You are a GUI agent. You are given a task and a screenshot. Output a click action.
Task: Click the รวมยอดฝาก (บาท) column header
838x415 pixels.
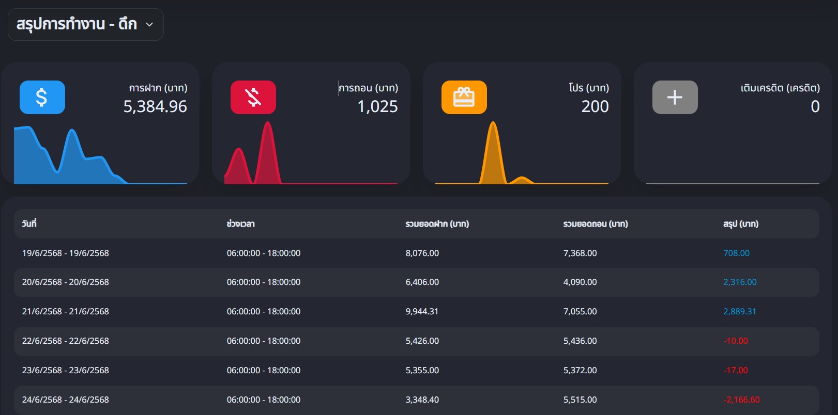tap(437, 224)
